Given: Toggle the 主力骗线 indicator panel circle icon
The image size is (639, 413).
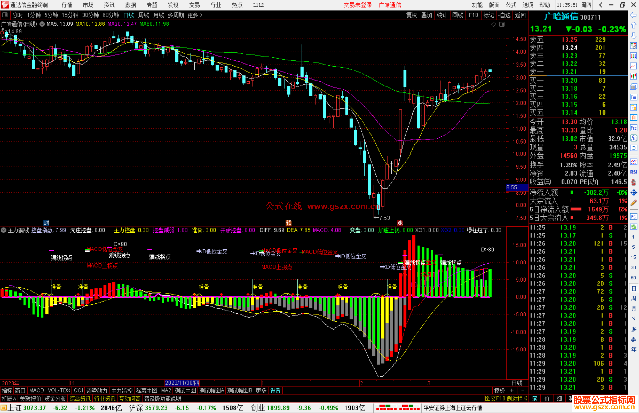Looking at the screenshot, I should pos(4,230).
